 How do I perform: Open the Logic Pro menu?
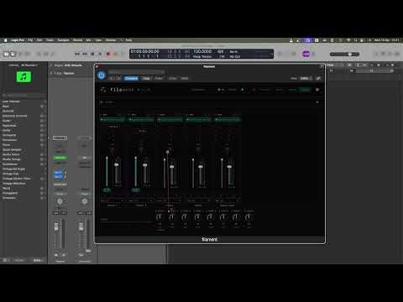click(18, 40)
